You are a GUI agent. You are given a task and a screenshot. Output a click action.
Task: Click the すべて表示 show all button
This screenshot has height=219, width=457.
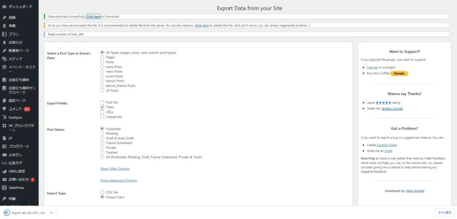click(x=445, y=213)
